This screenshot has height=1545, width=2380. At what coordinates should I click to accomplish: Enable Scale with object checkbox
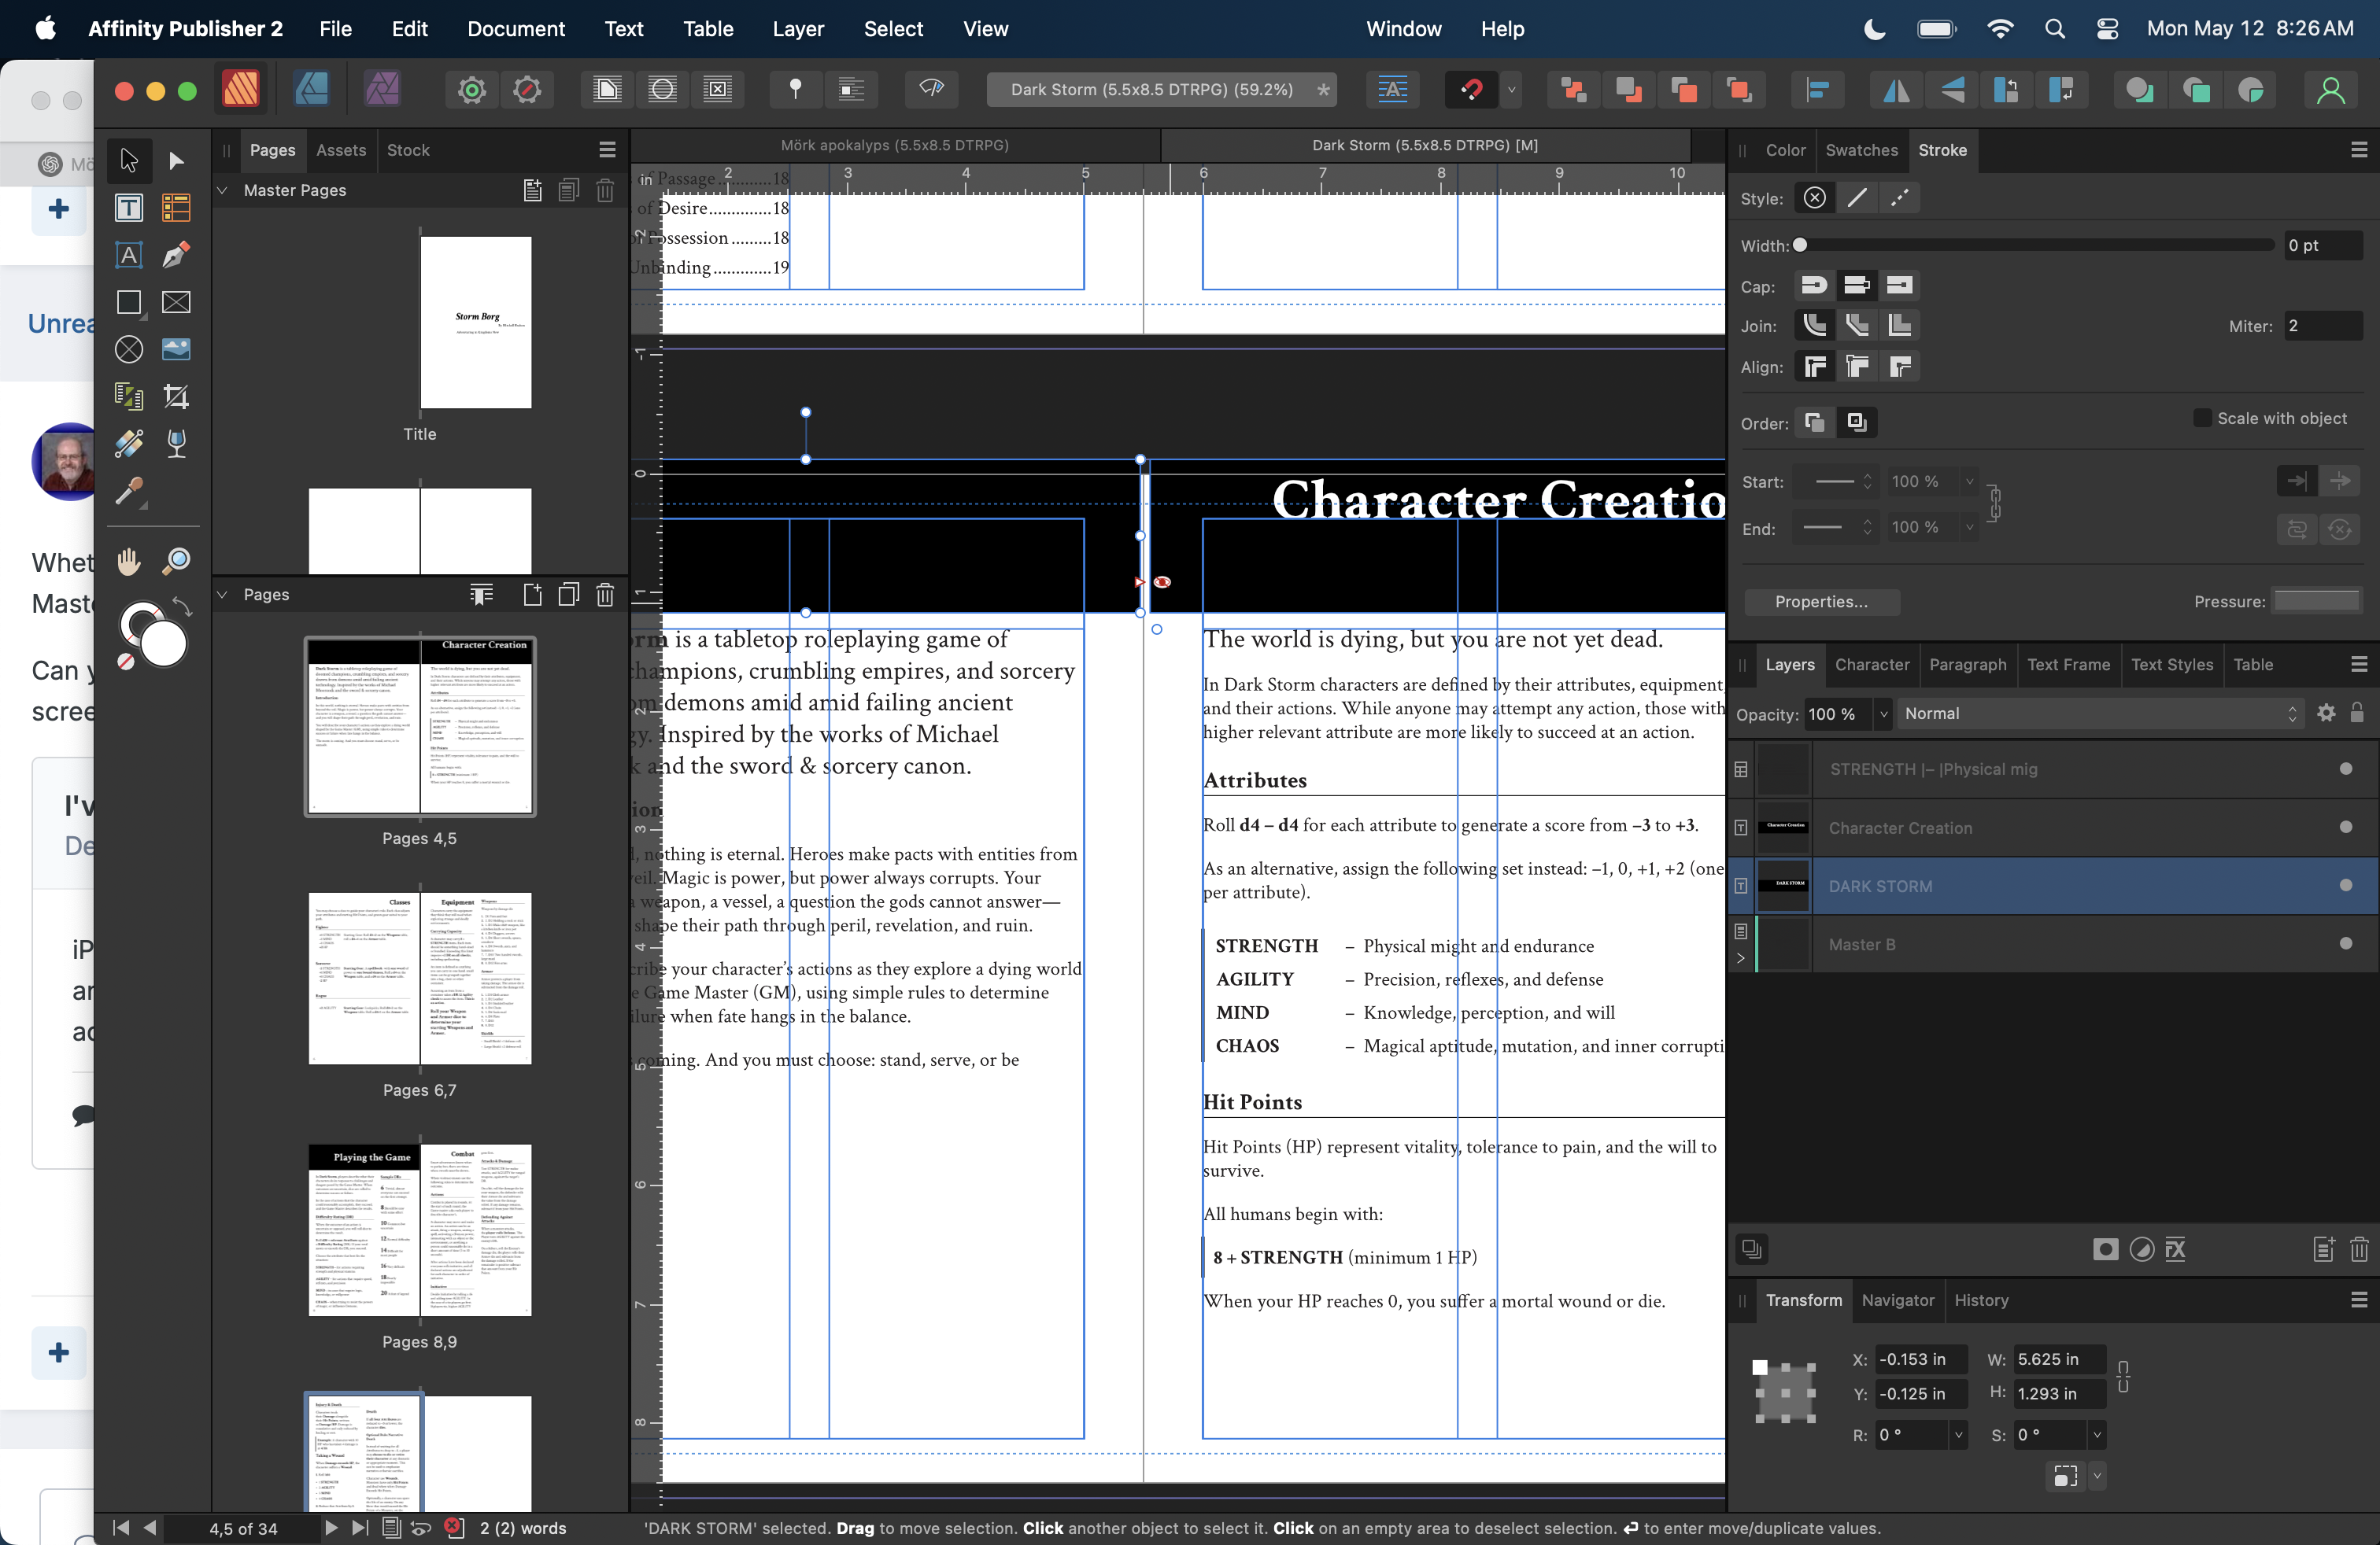[x=2202, y=418]
